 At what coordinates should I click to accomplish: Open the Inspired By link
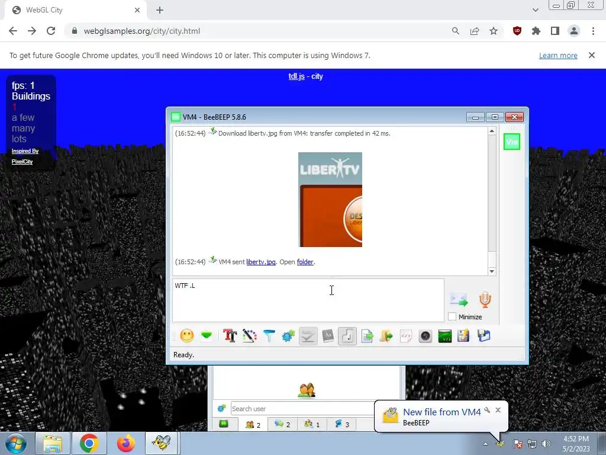[x=25, y=151]
